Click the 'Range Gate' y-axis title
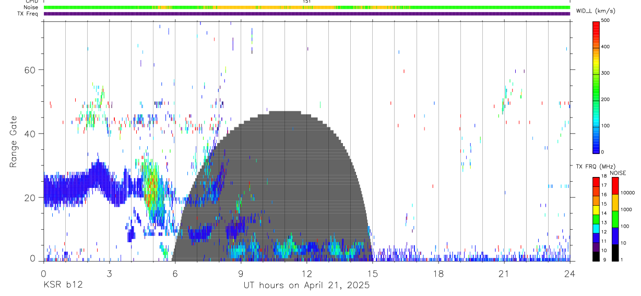This screenshot has height=296, width=641. 14,141
